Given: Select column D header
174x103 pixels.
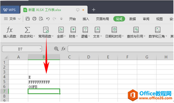Looking at the screenshot, I should click(89, 57).
